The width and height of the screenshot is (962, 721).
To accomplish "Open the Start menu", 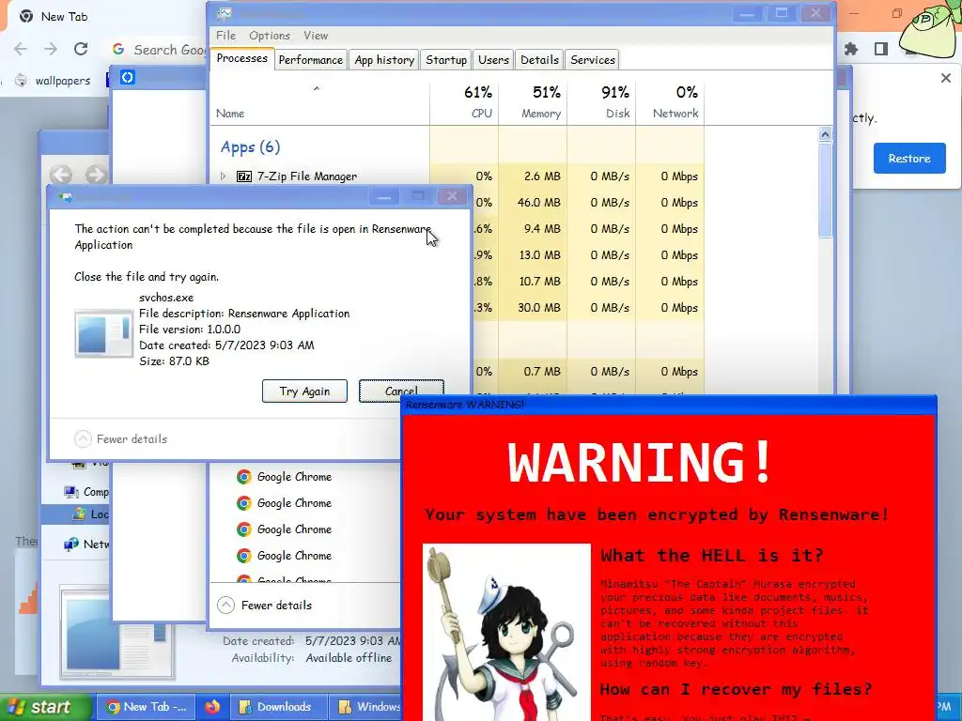I will tap(46, 707).
